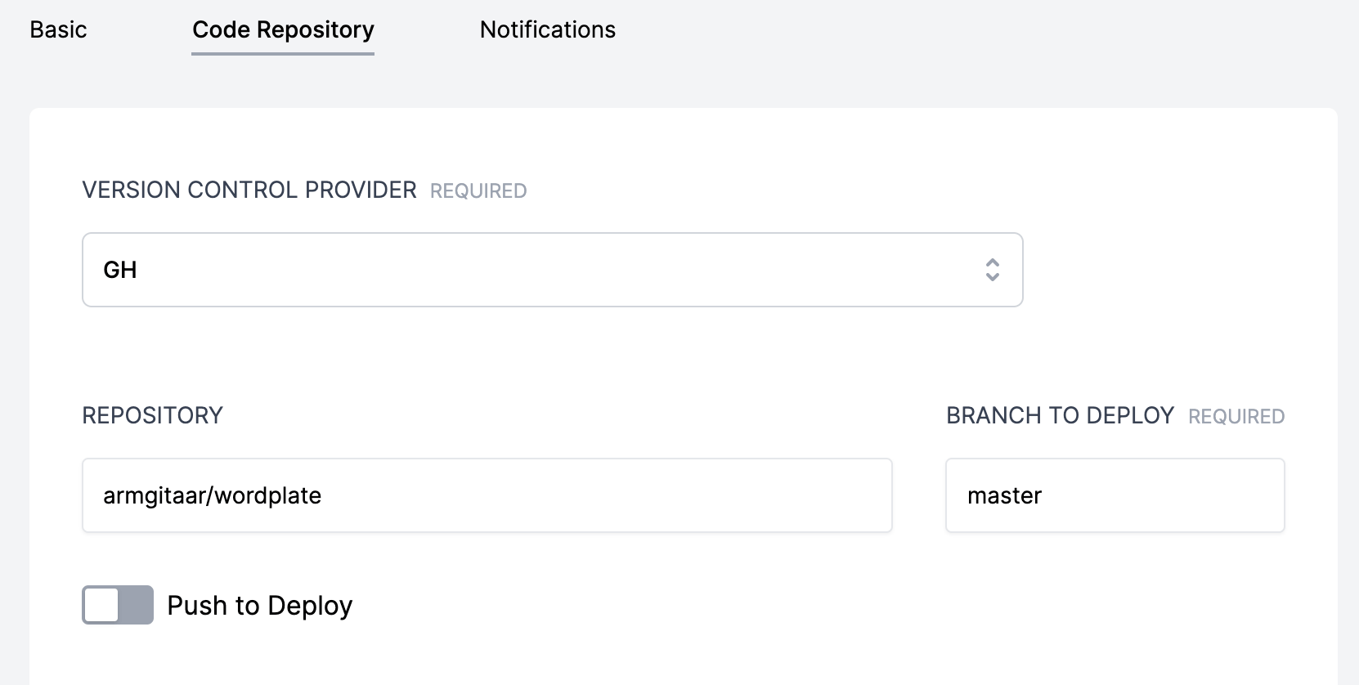Image resolution: width=1359 pixels, height=685 pixels.
Task: Place cursor in the master branch text
Action: (1004, 495)
